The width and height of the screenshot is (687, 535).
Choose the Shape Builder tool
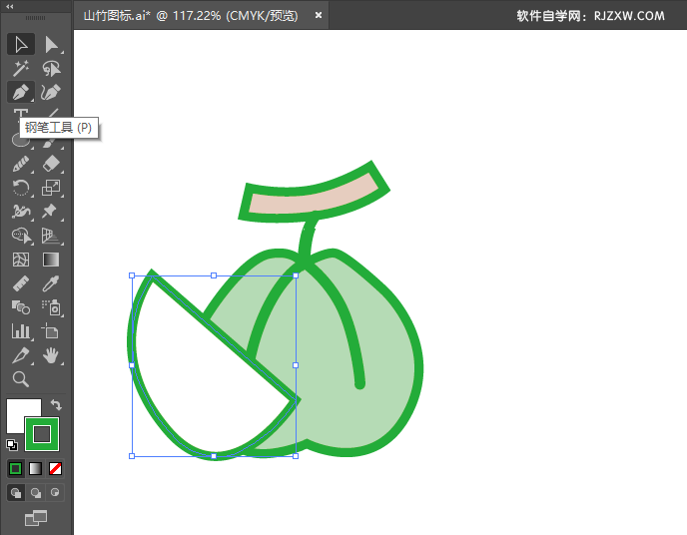coord(21,236)
